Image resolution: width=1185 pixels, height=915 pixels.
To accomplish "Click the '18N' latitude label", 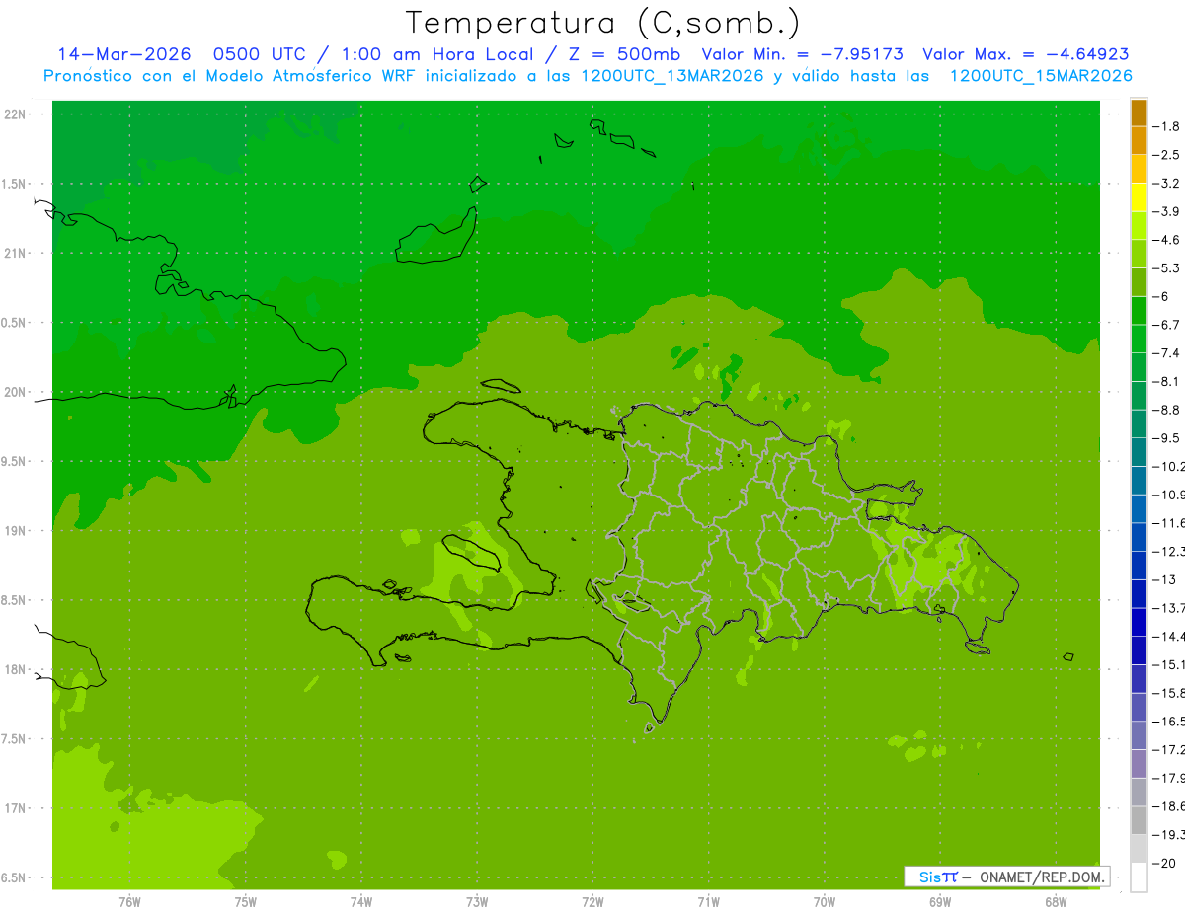I will click(x=14, y=670).
